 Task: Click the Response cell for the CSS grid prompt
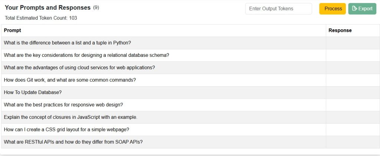click(x=353, y=130)
